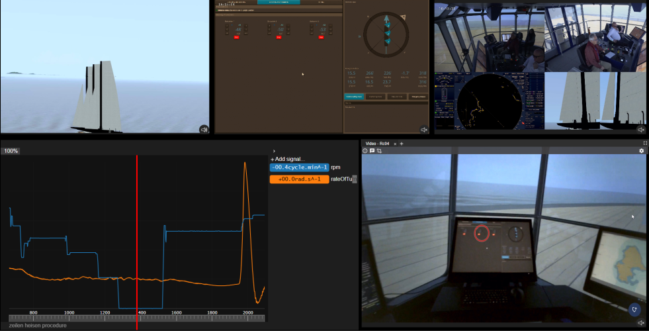Click the 318 readout value

tap(422, 73)
